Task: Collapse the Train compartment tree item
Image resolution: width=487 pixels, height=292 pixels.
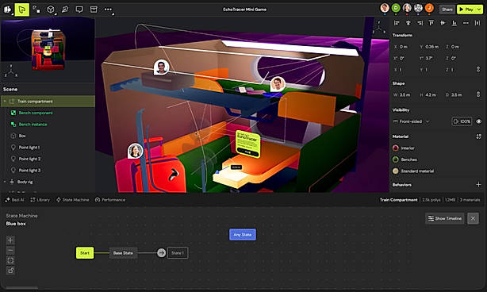Action: point(5,102)
